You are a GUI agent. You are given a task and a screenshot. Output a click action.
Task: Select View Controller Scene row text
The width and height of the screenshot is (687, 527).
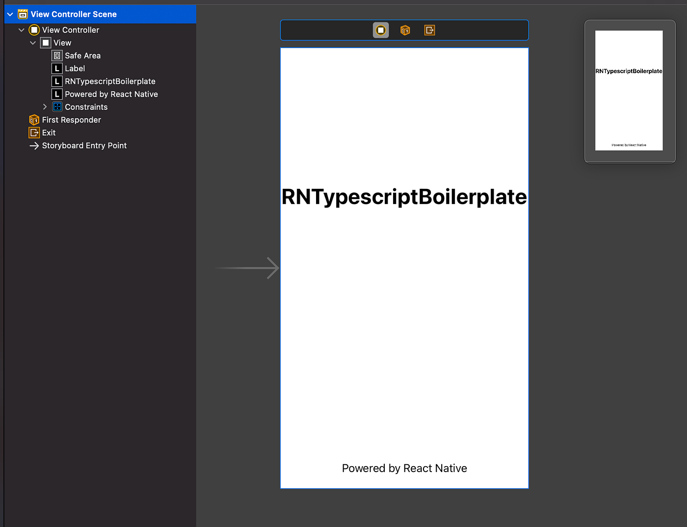point(74,14)
